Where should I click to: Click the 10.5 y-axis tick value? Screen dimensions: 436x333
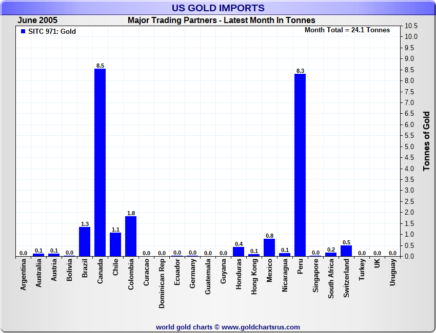411,26
